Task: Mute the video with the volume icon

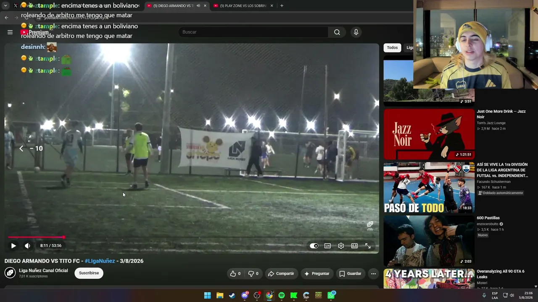Action: [x=27, y=246]
